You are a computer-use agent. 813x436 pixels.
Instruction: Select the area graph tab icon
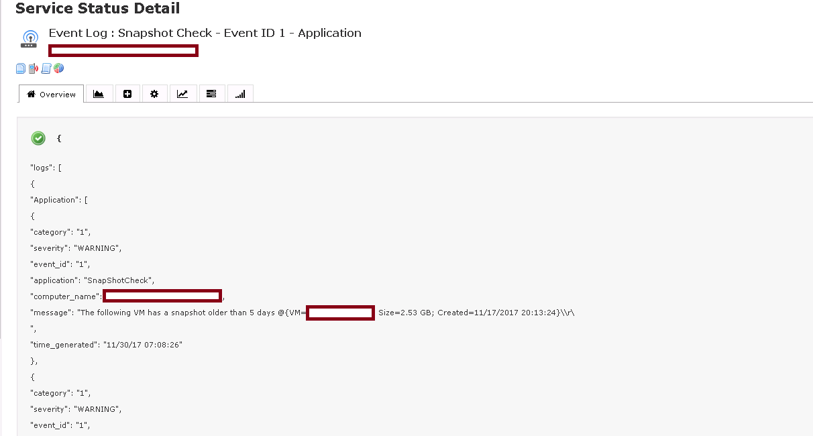pyautogui.click(x=99, y=93)
